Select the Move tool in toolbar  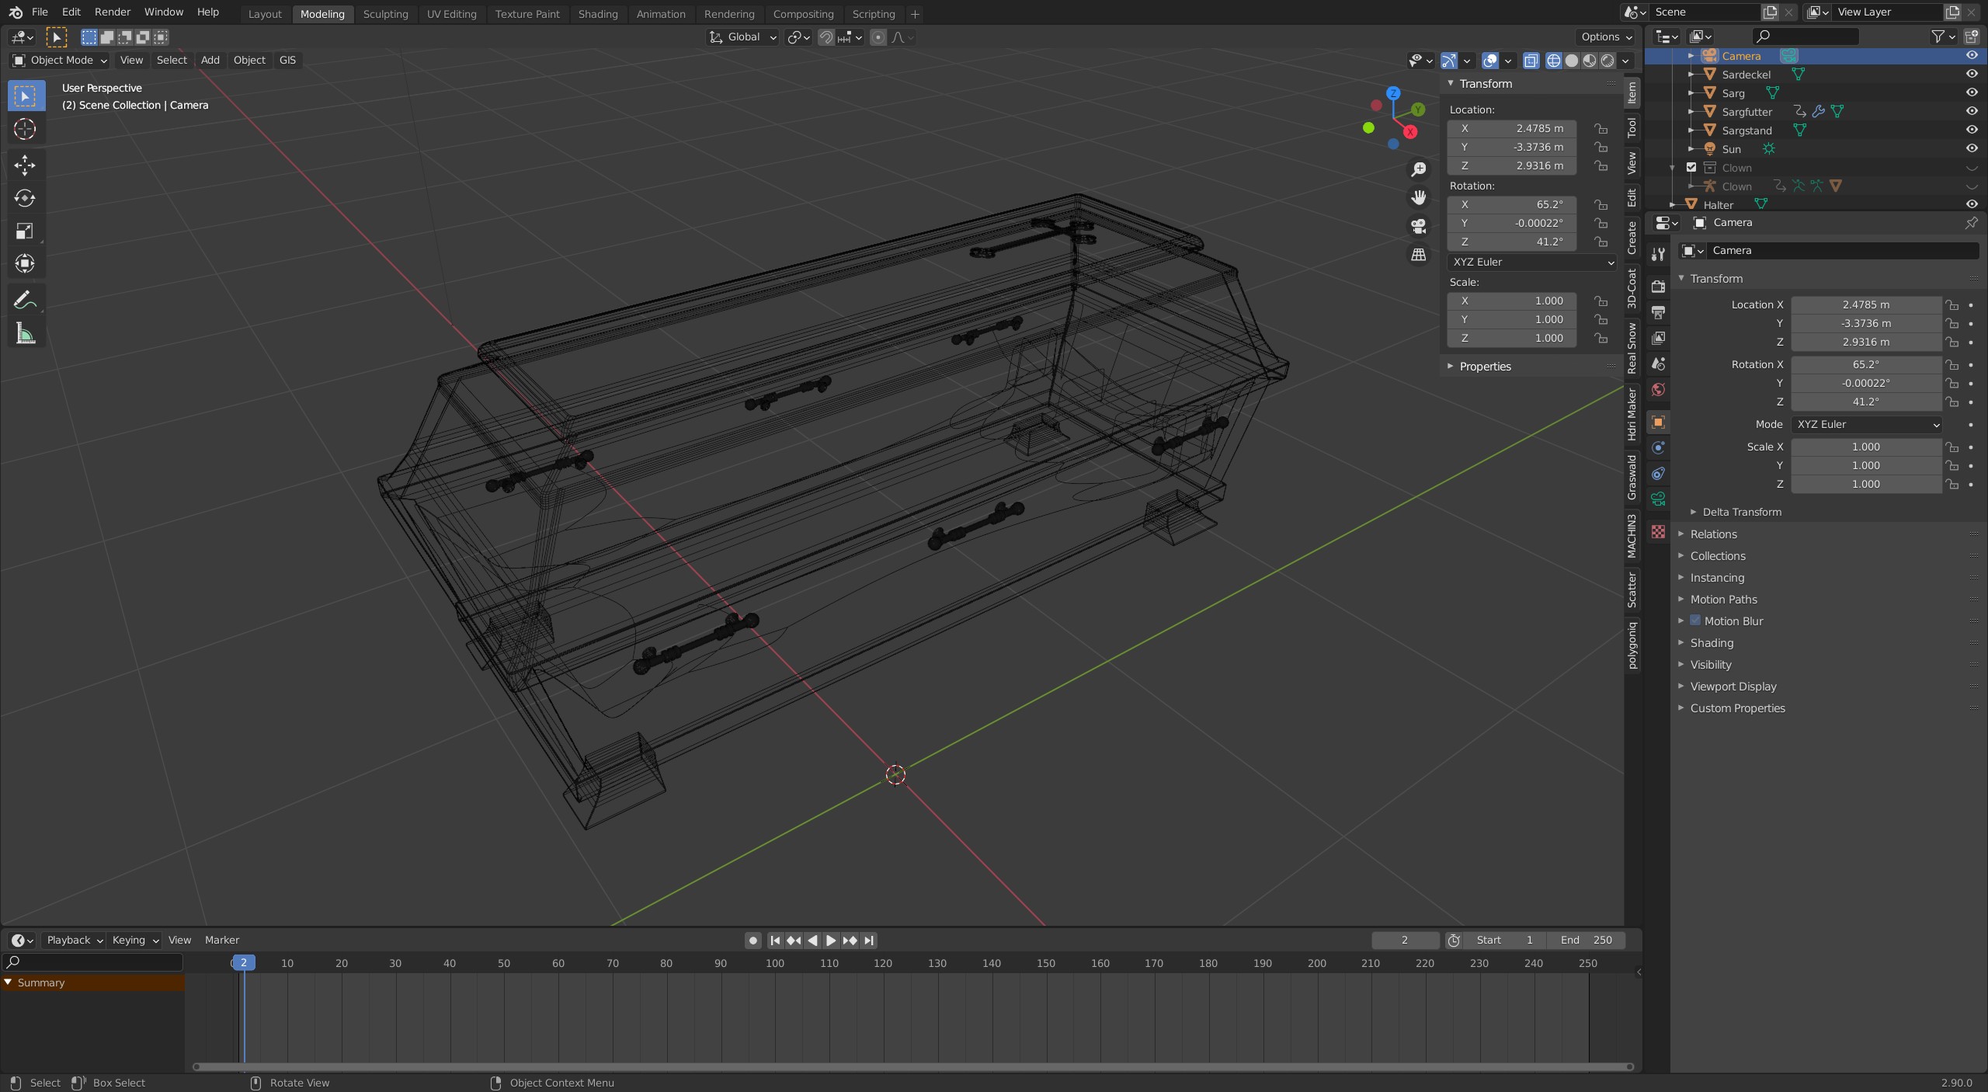[25, 165]
